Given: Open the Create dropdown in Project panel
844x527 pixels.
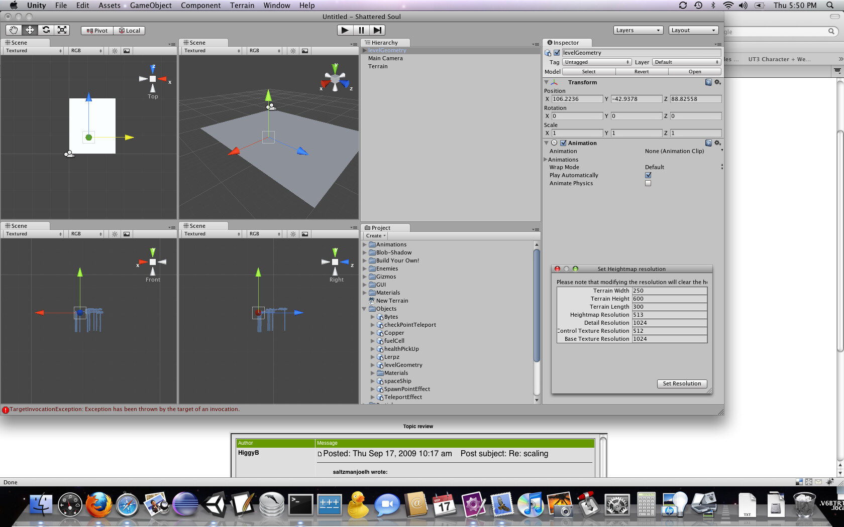Looking at the screenshot, I should [x=376, y=236].
